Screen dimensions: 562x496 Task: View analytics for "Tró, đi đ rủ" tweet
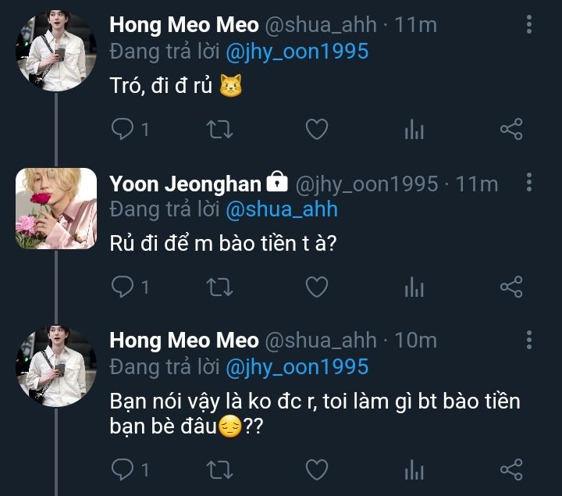[414, 130]
